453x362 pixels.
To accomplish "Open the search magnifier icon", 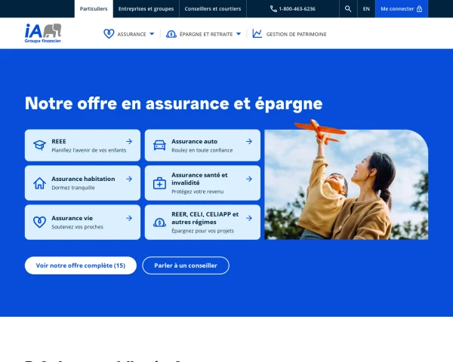I will pyautogui.click(x=348, y=9).
